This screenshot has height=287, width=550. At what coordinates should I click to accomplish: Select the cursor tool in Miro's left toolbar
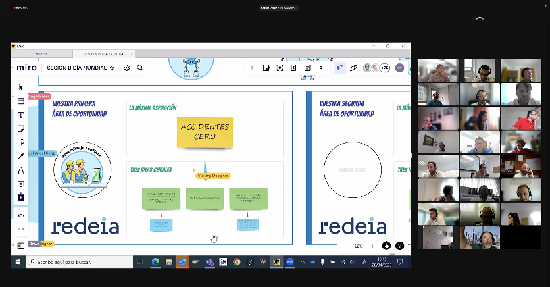pyautogui.click(x=20, y=88)
